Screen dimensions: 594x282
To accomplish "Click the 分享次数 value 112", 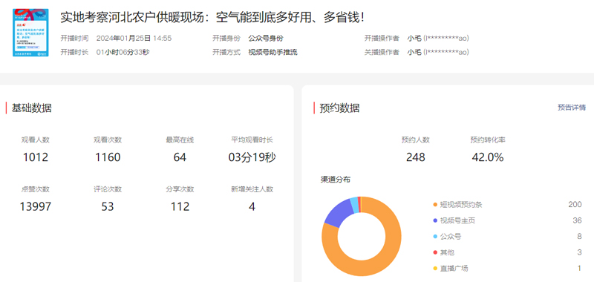I will click(180, 206).
